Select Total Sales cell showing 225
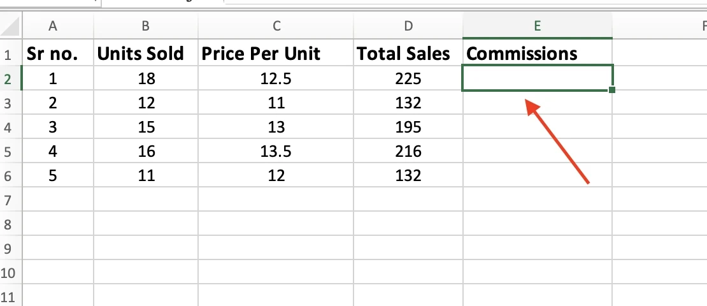The image size is (707, 306). (408, 78)
